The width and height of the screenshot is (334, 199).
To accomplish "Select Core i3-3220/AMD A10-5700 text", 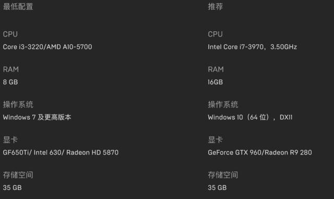I will pyautogui.click(x=47, y=46).
